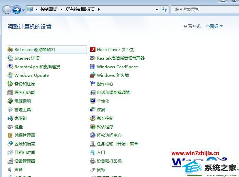
Task: Open the Internet 选项 icon
Action: (10, 58)
